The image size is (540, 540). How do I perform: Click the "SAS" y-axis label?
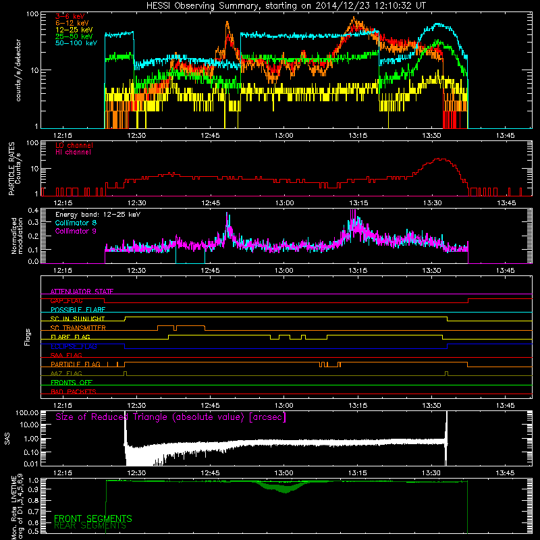(7, 438)
